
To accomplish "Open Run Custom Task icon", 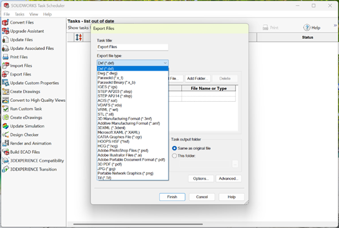I will [x=6, y=109].
